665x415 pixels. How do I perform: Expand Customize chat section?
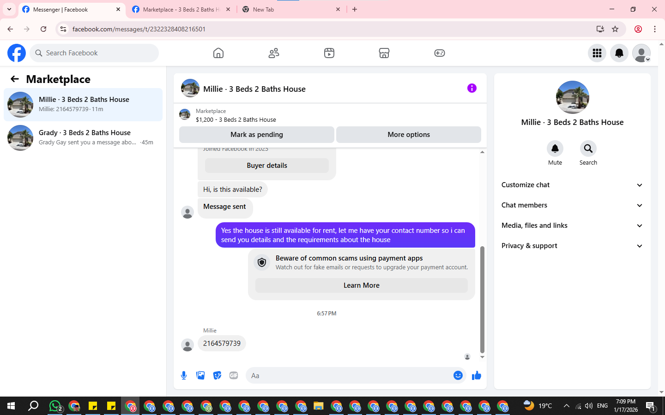pos(572,185)
